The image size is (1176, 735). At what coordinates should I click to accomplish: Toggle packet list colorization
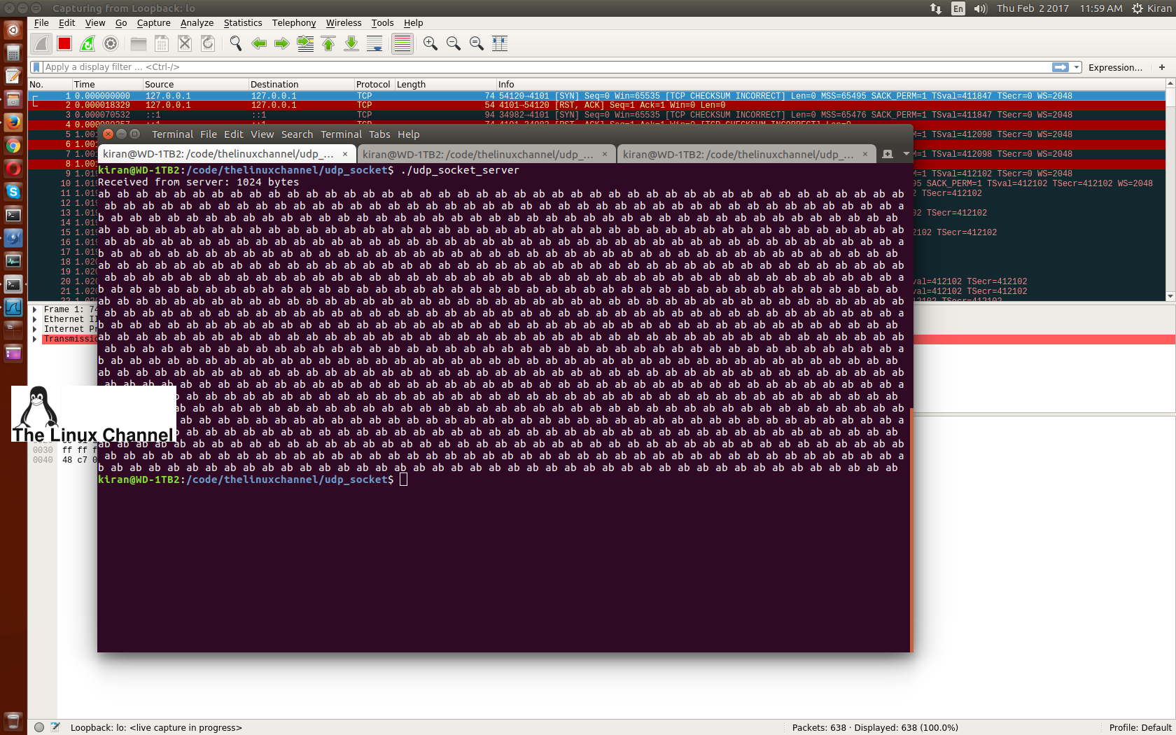(x=402, y=43)
